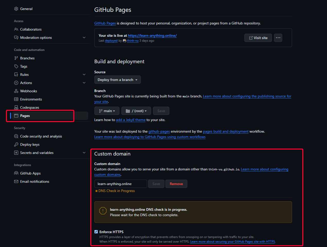Screen dimensions: 327x247
Task: Open the Deploy from a branch dropdown
Action: (117, 80)
